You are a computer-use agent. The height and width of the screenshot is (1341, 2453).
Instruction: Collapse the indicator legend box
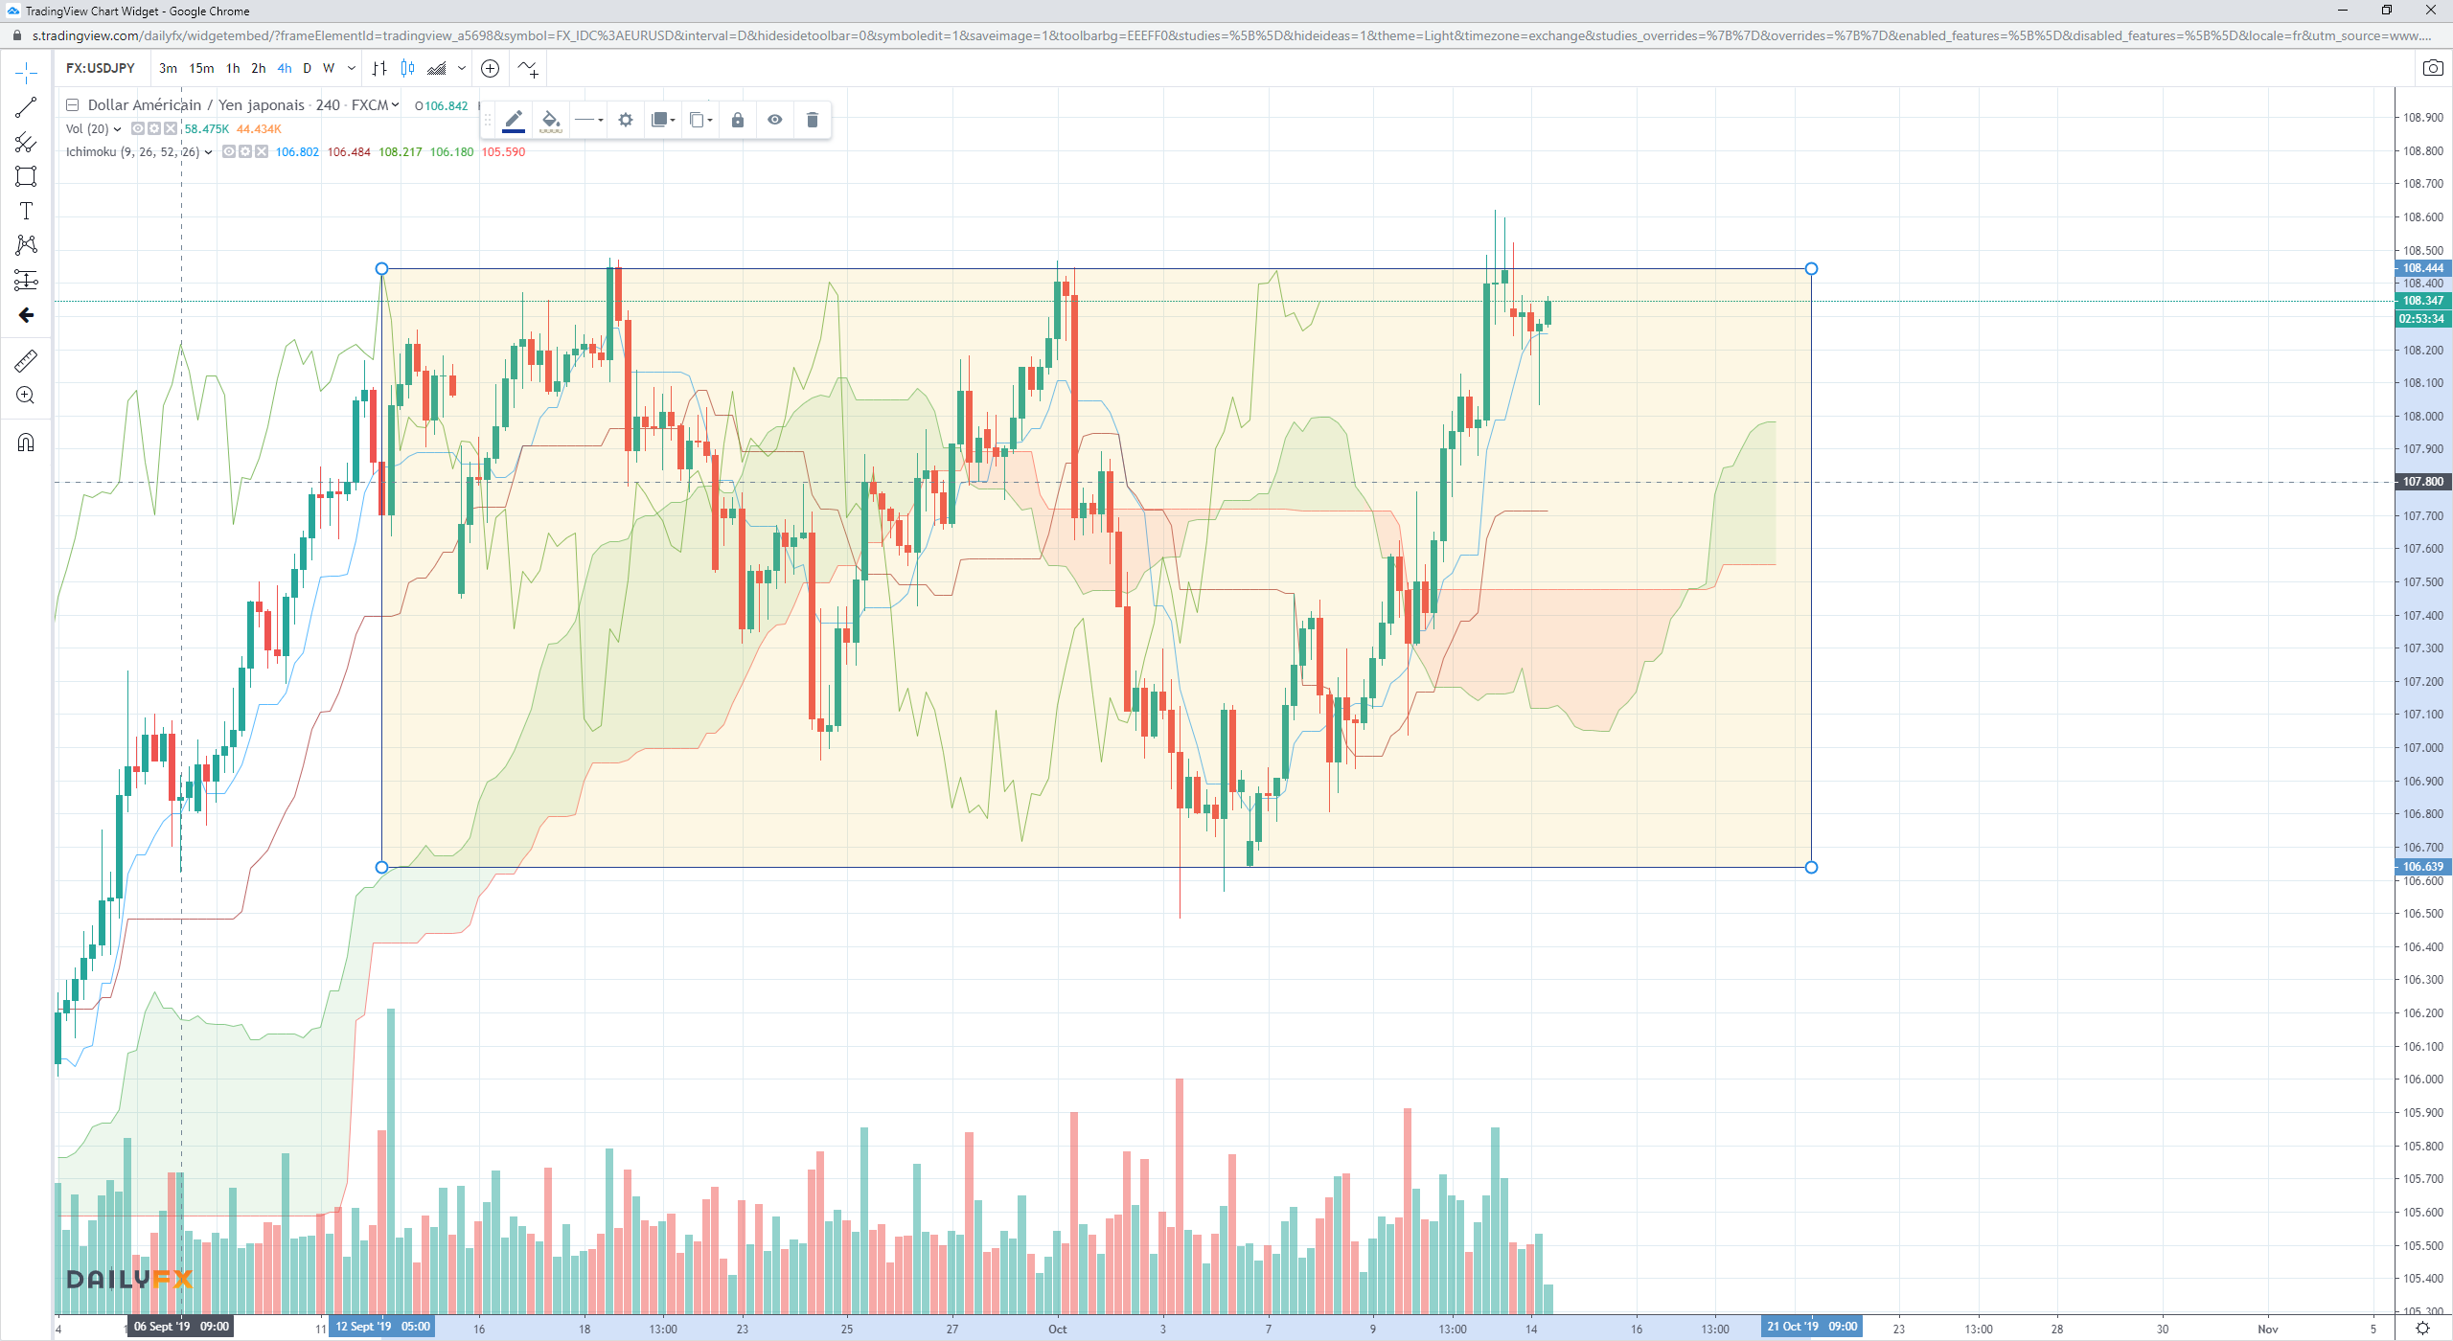pyautogui.click(x=72, y=104)
